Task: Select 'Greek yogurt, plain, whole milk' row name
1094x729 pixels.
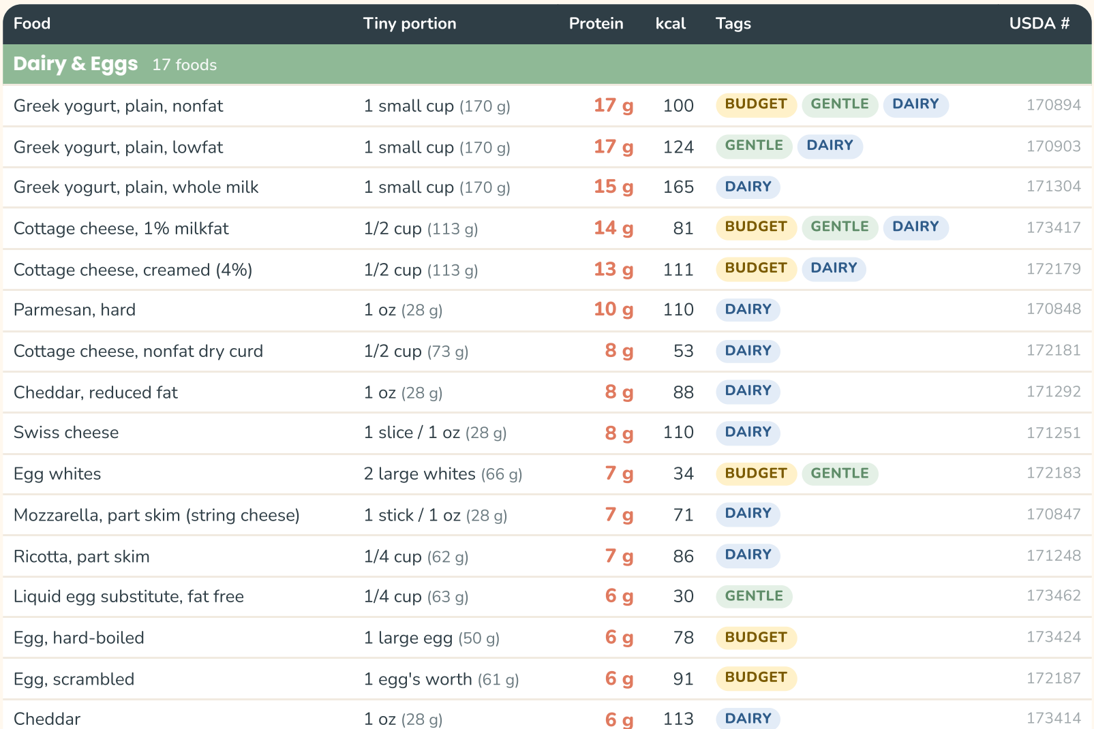Action: [x=136, y=187]
